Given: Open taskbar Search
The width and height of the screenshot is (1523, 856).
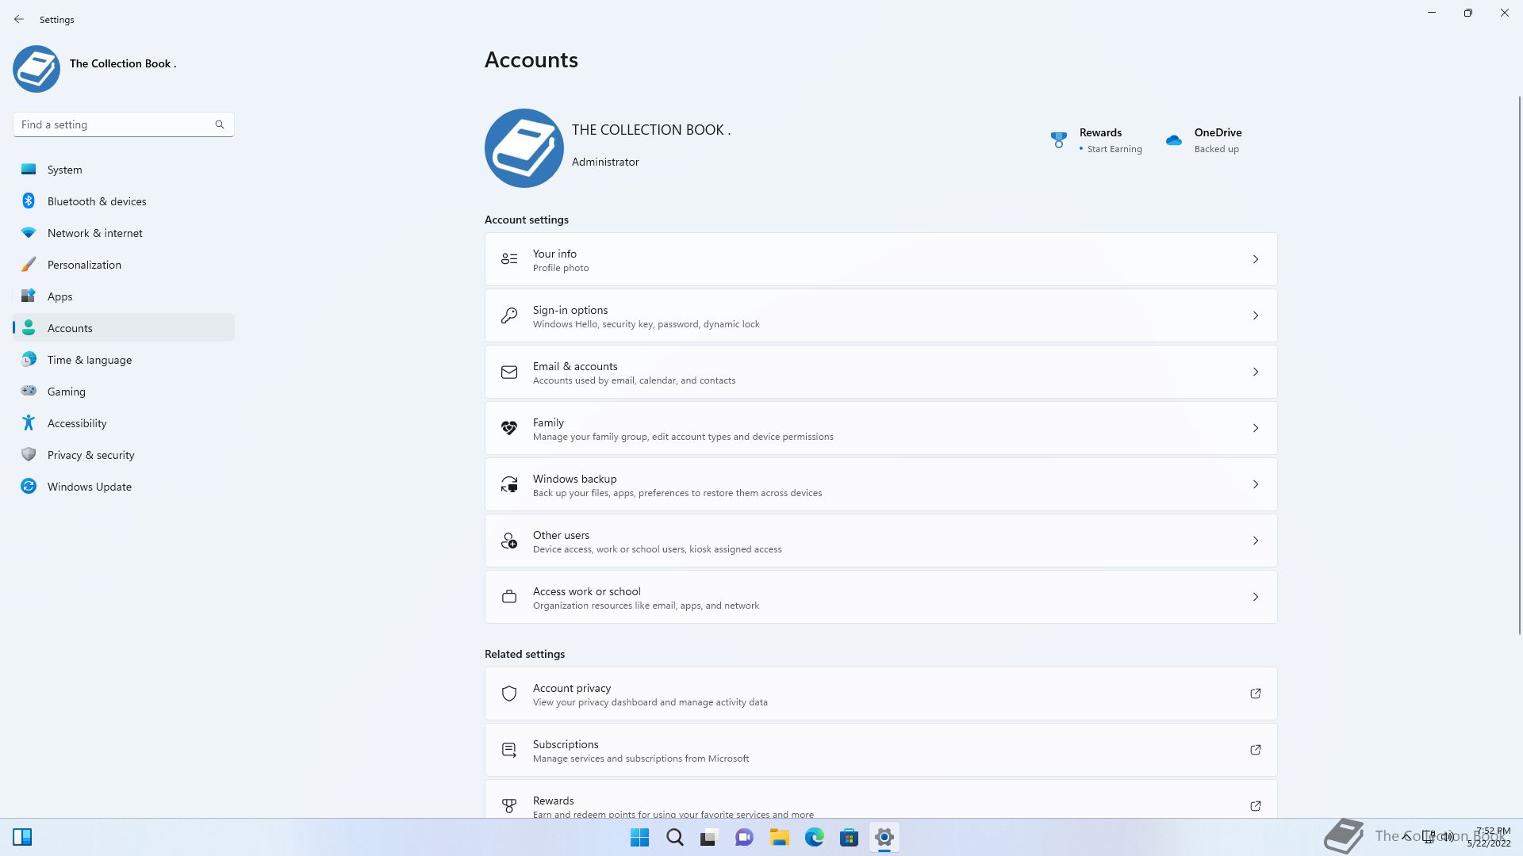Looking at the screenshot, I should pos(674,837).
